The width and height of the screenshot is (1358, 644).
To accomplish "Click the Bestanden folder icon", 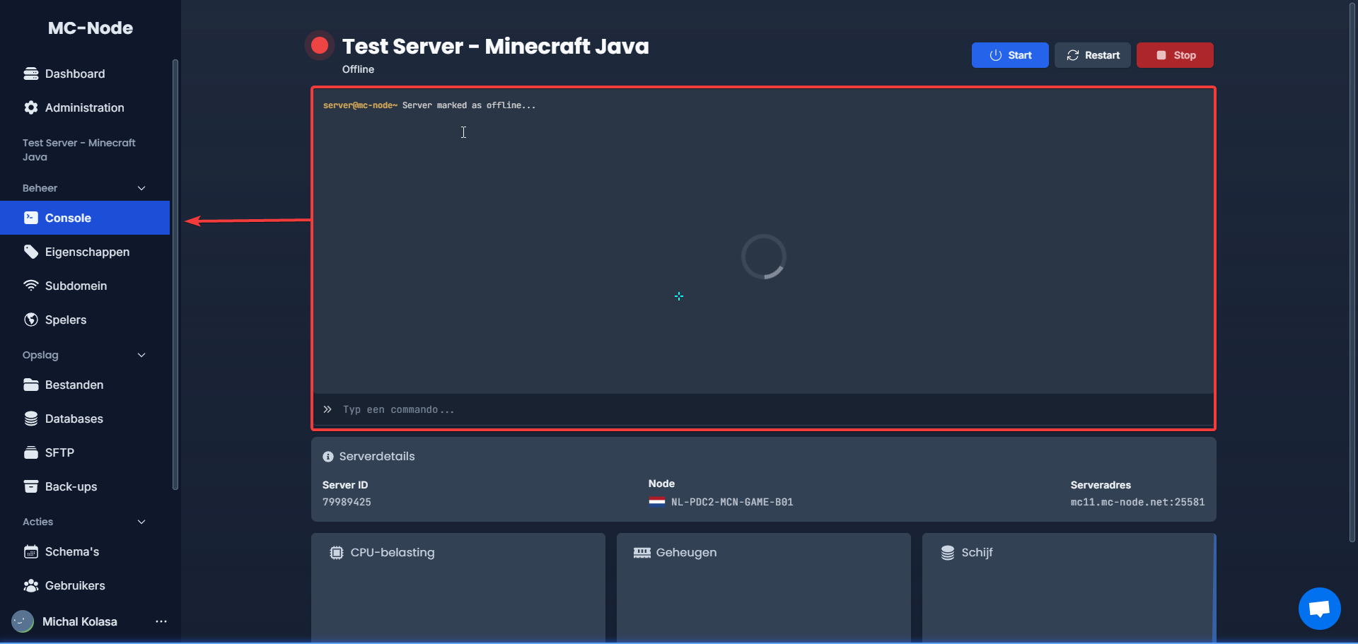I will [31, 385].
